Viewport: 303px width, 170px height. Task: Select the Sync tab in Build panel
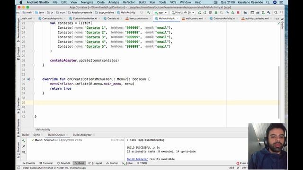[x=36, y=135]
